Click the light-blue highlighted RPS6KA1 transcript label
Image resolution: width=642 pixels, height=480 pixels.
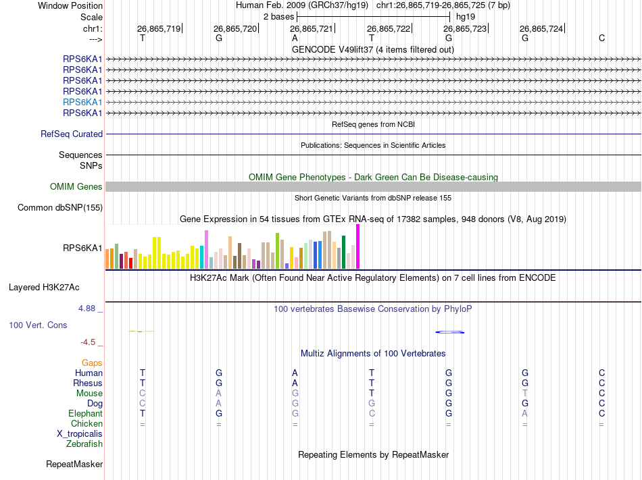[x=82, y=102]
